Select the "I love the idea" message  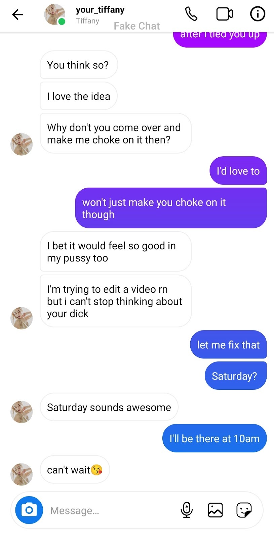pyautogui.click(x=79, y=96)
